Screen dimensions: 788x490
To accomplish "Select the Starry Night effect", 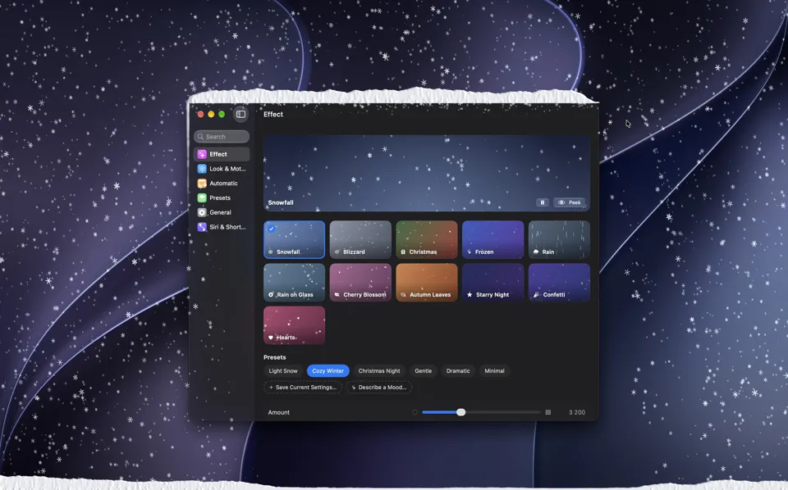I will coord(493,283).
